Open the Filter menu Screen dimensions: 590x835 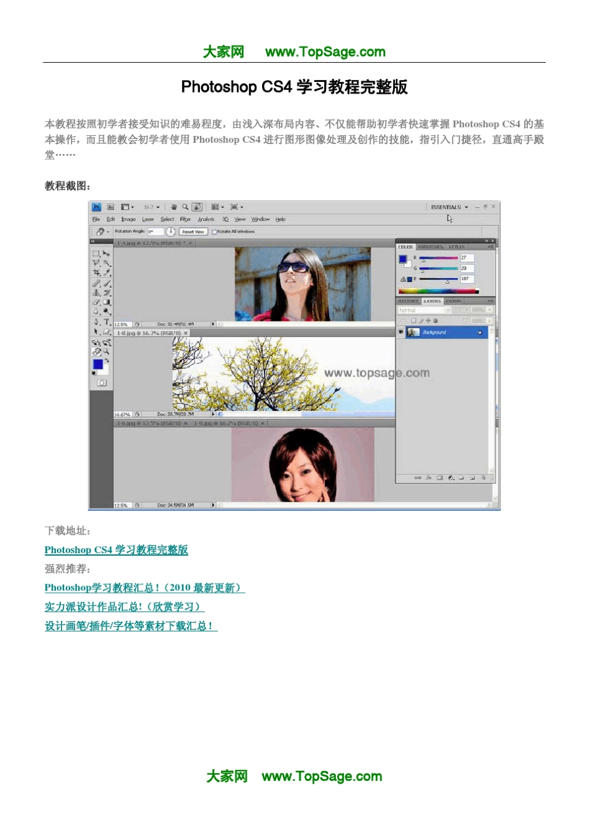(185, 219)
